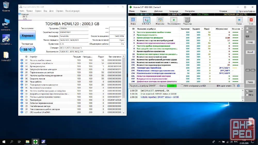Screen dimensions: 258x145
Task: Switch to Victoria via taskbar green cross
Action: (35, 142)
